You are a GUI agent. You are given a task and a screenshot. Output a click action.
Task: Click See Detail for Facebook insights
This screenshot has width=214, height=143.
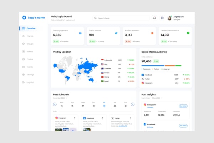183,125
